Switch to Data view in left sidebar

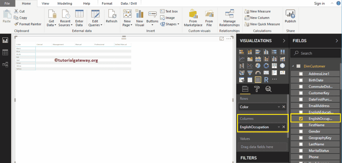pyautogui.click(x=5, y=52)
